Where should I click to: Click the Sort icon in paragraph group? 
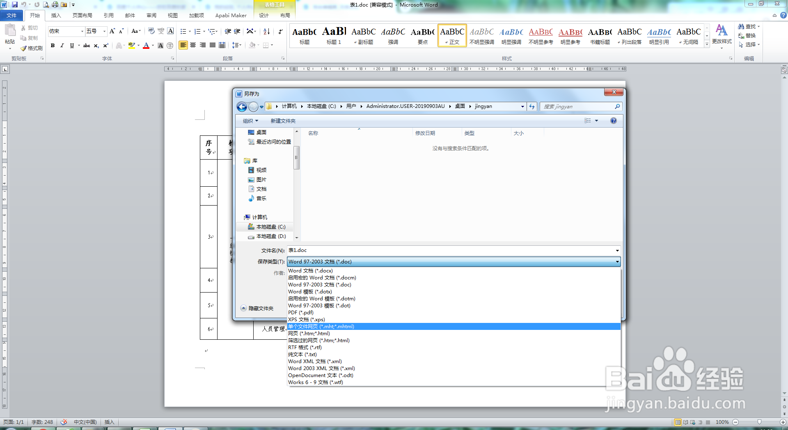[x=266, y=31]
